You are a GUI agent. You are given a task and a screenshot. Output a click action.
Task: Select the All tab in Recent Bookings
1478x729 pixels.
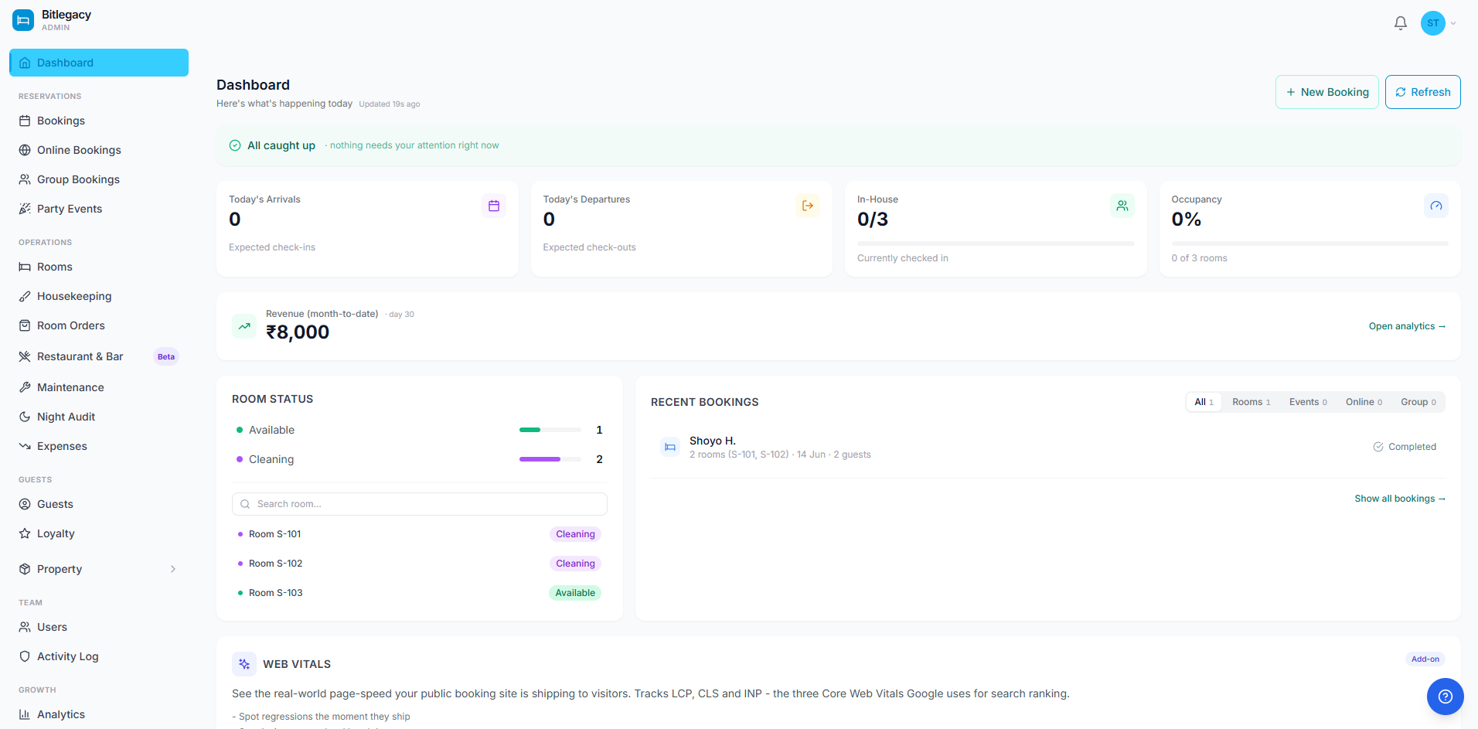1204,402
